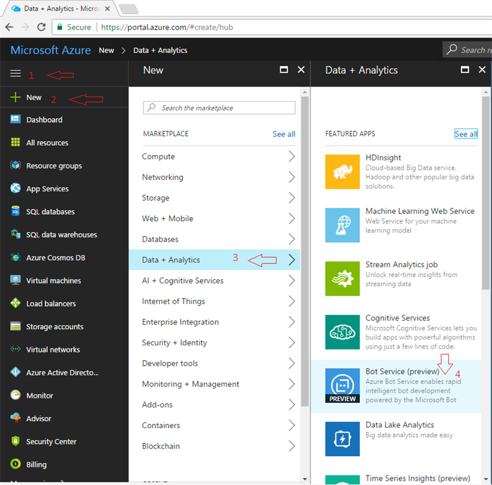The image size is (492, 485).
Task: Click the New blade vertical scrollbar
Action: pyautogui.click(x=305, y=251)
